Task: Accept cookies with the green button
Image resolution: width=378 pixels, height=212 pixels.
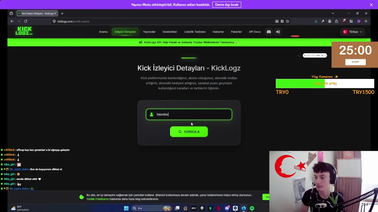Action: (x=266, y=197)
